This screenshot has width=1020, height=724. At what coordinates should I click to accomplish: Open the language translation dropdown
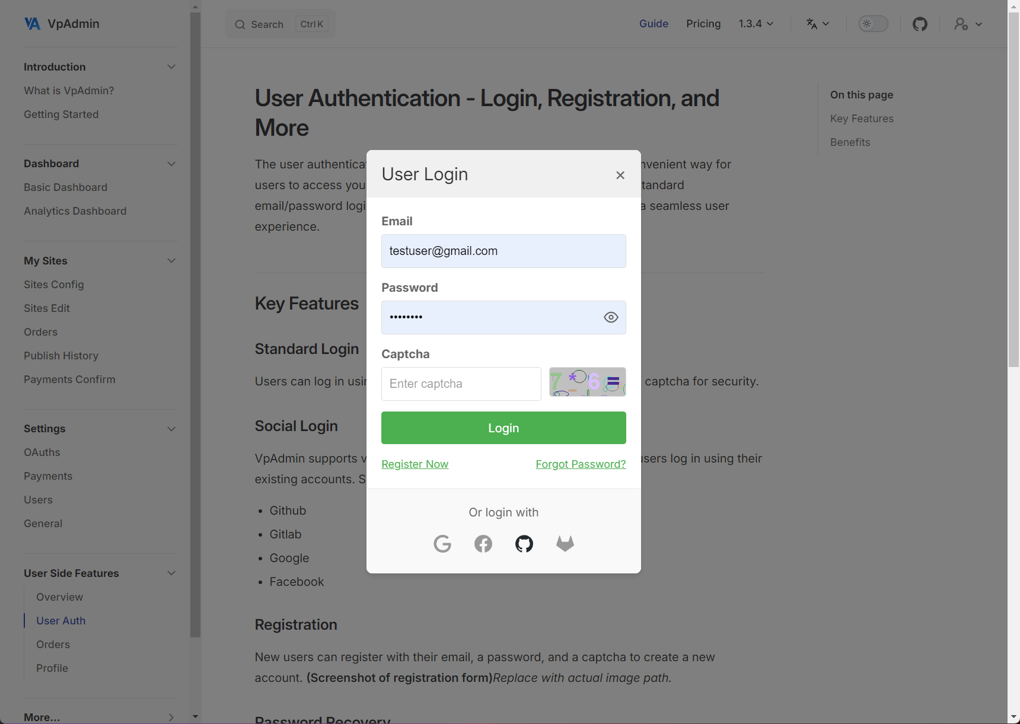click(818, 24)
